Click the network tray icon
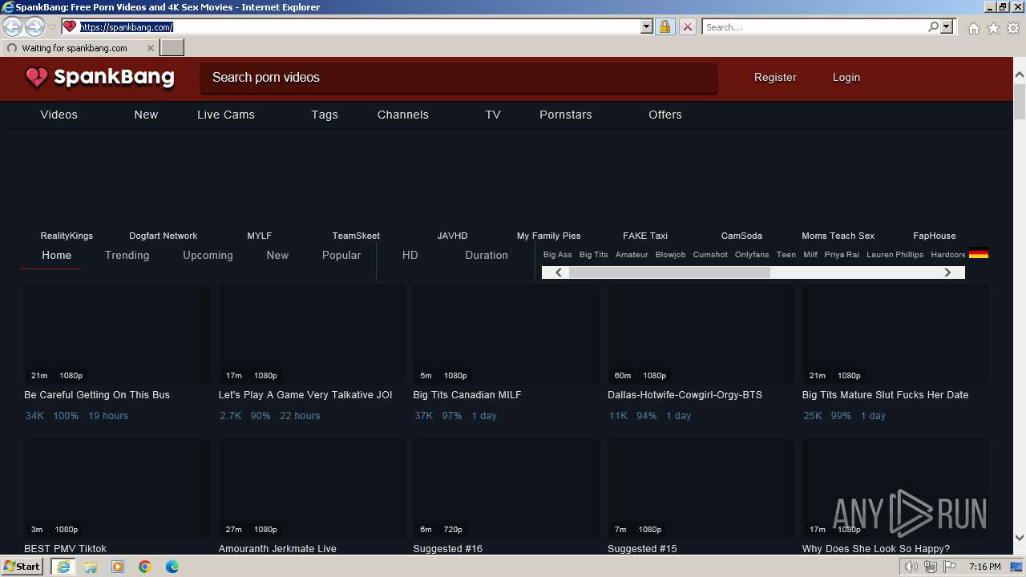This screenshot has width=1026, height=577. tap(931, 567)
